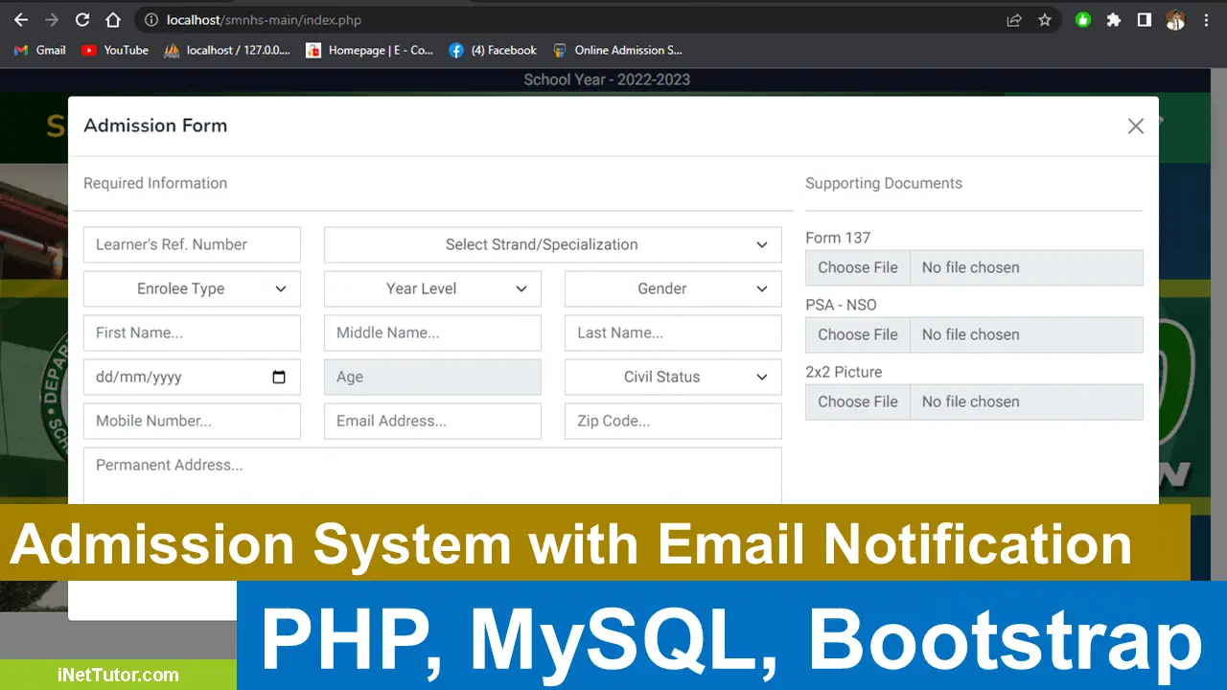Click the browser profile avatar

[1175, 19]
